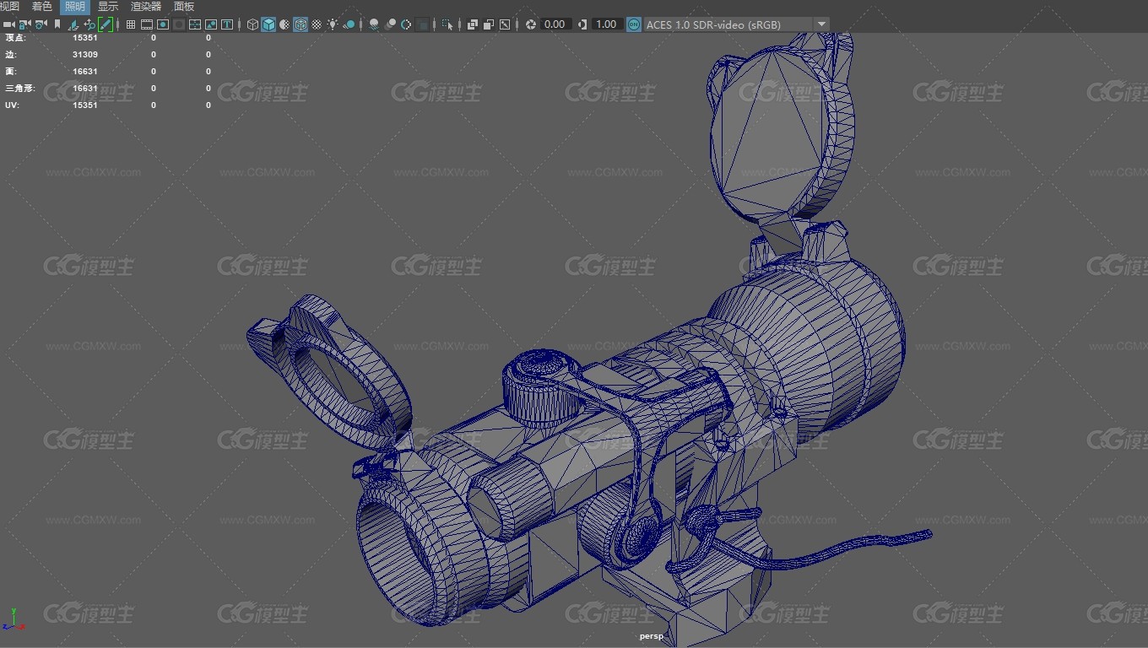Toggle the Resolution Gate icon
The image size is (1148, 648).
pyautogui.click(x=163, y=24)
